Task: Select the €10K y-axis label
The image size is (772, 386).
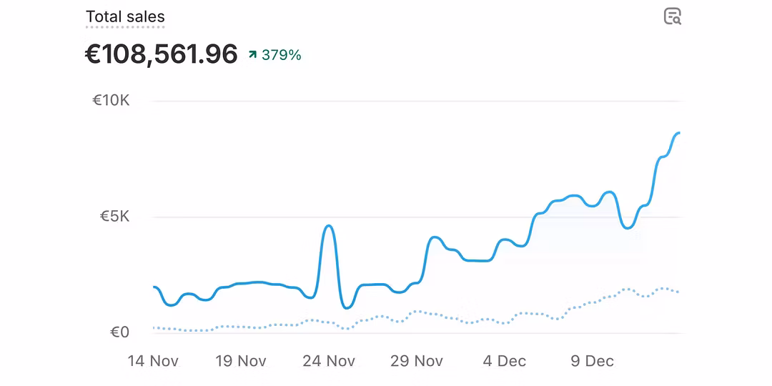Action: click(x=111, y=100)
